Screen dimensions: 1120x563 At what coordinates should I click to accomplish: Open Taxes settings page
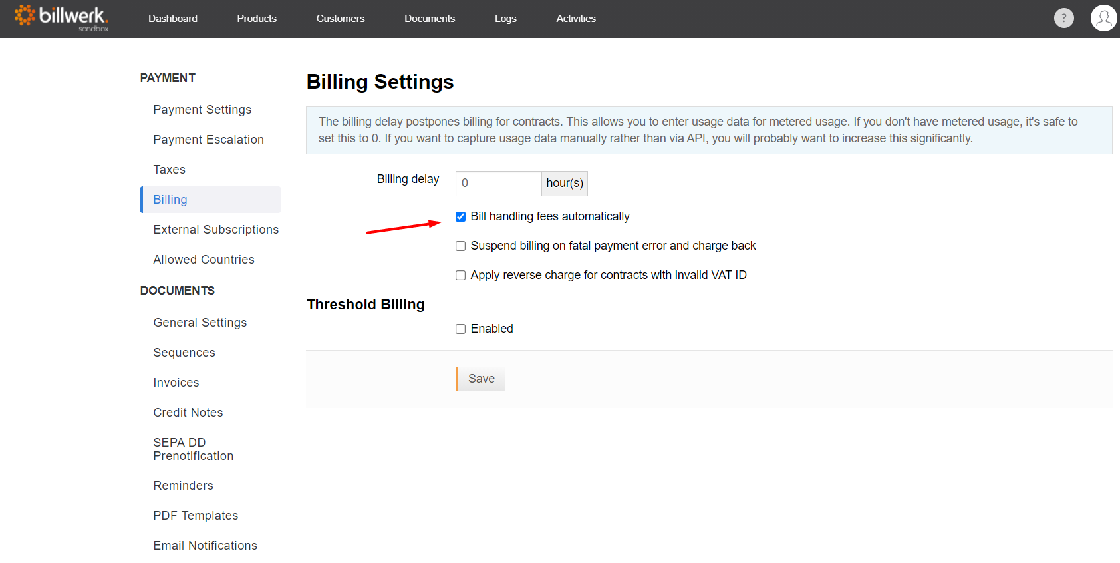(169, 170)
